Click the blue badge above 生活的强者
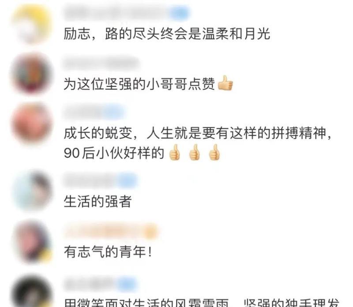The height and width of the screenshot is (307, 353). (x=127, y=180)
